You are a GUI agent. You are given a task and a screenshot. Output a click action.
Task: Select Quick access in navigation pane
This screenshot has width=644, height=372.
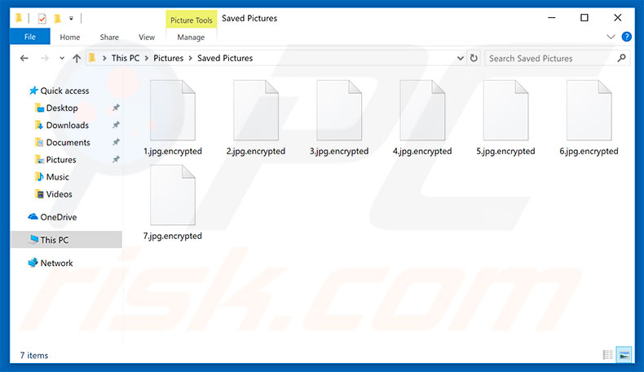64,91
